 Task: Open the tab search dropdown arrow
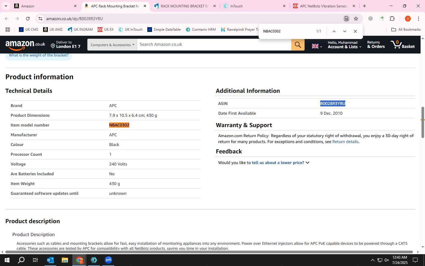pyautogui.click(x=6, y=6)
